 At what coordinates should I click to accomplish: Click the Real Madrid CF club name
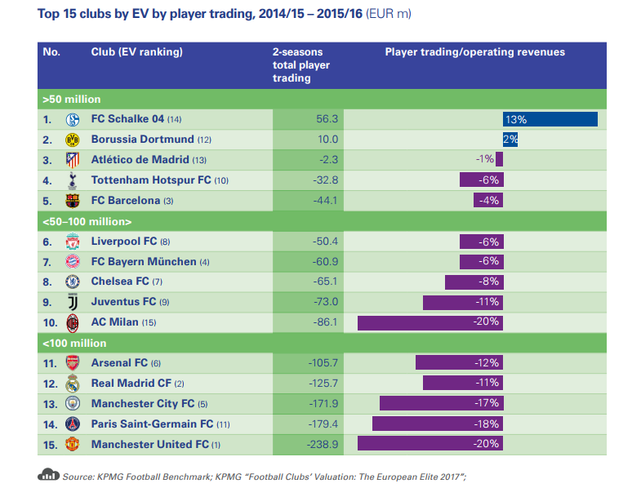pyautogui.click(x=131, y=383)
